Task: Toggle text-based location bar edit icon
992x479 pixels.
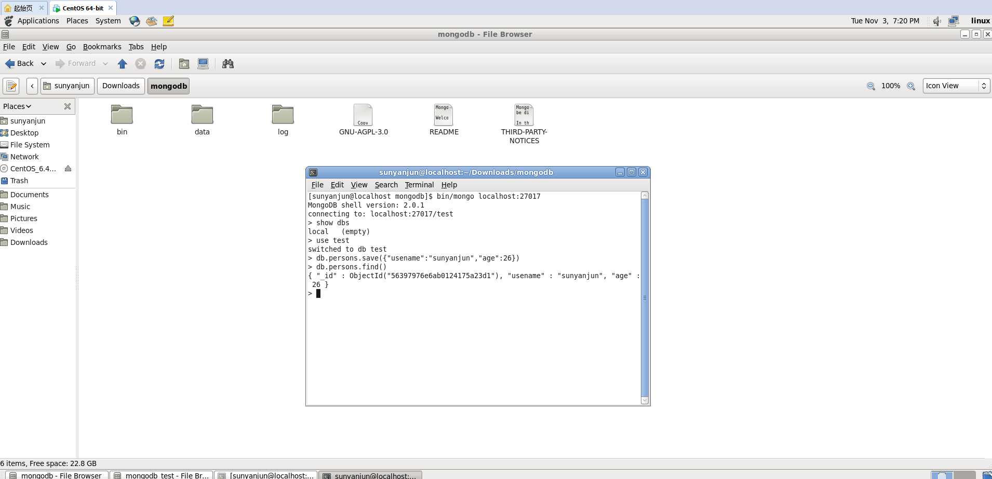Action: point(11,86)
